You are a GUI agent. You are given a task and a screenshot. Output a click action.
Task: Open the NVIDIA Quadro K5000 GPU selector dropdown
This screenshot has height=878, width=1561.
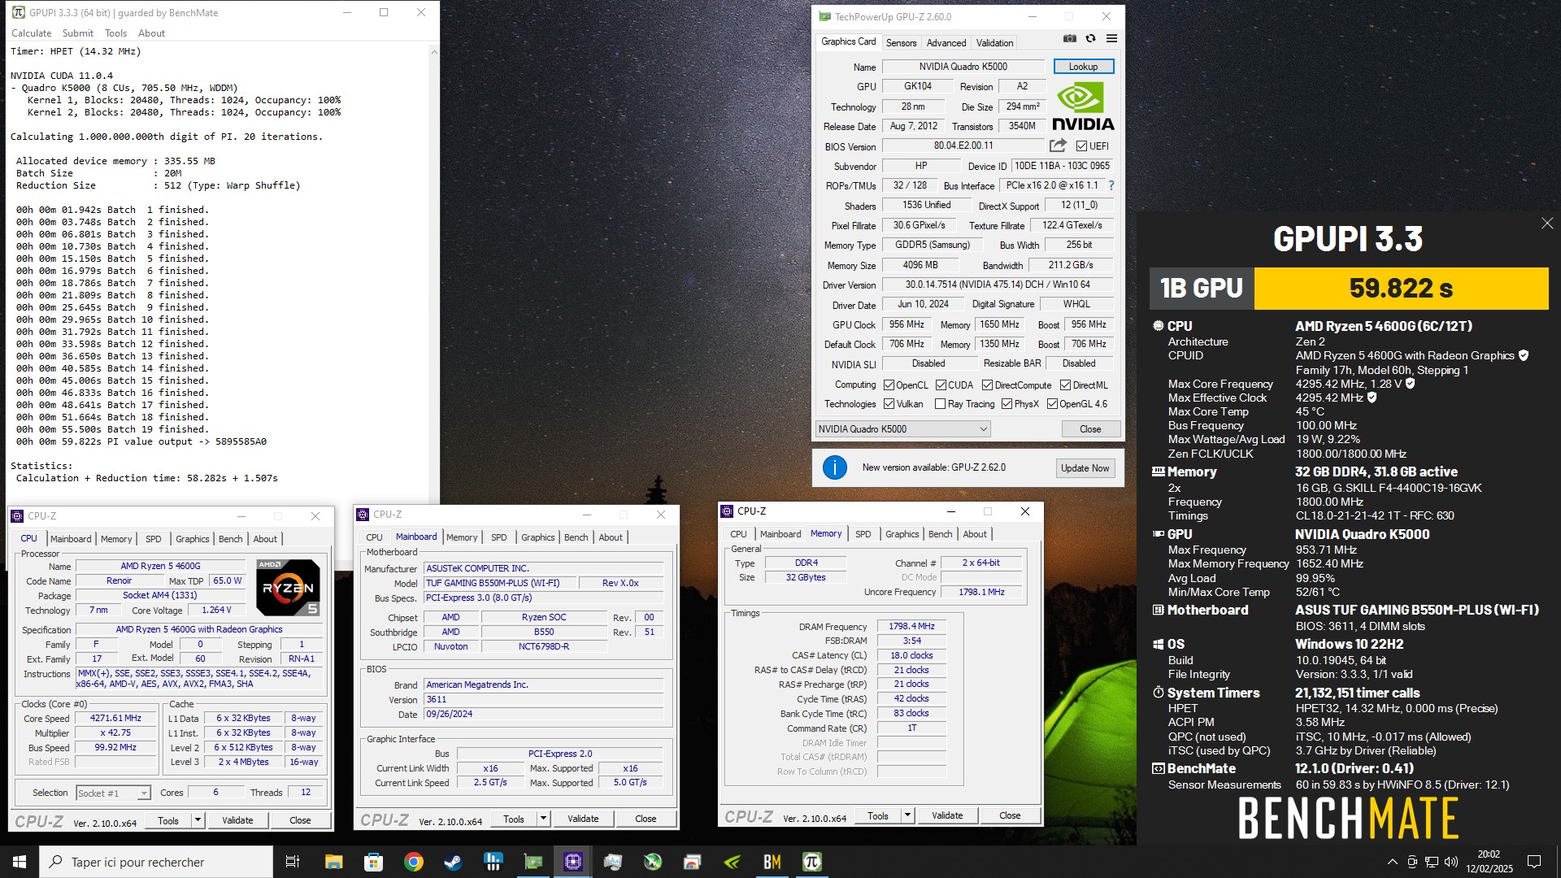(x=902, y=429)
